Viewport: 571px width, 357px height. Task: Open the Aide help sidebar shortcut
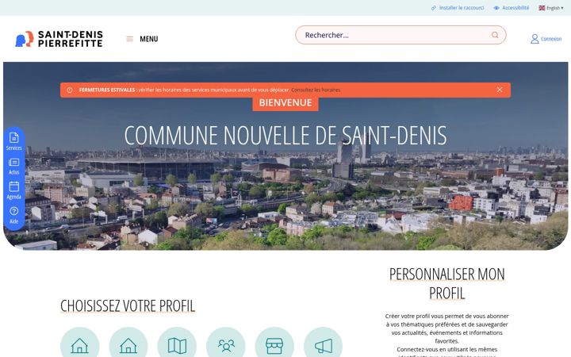(x=13, y=215)
